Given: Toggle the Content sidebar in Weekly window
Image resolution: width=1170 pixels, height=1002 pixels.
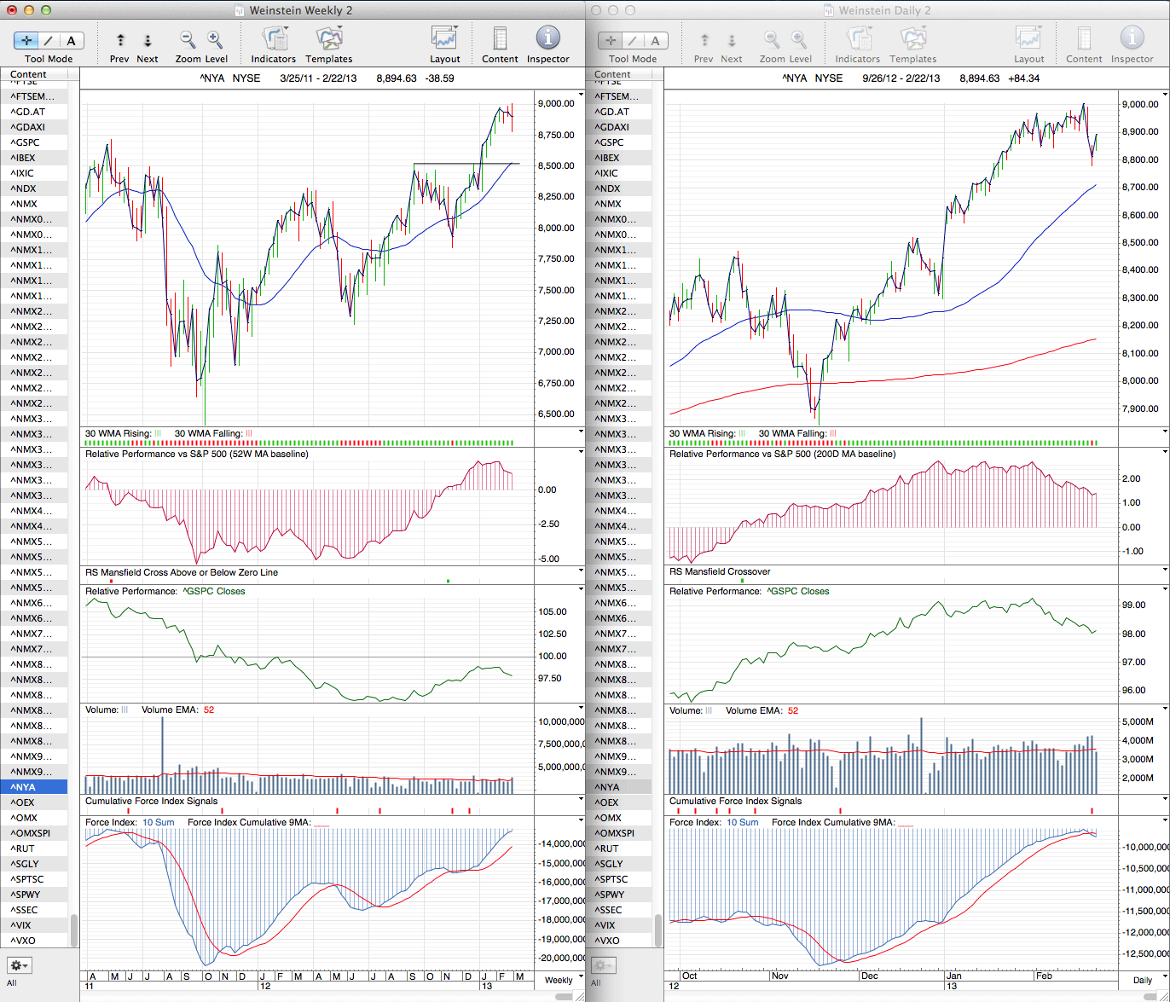Looking at the screenshot, I should [500, 38].
